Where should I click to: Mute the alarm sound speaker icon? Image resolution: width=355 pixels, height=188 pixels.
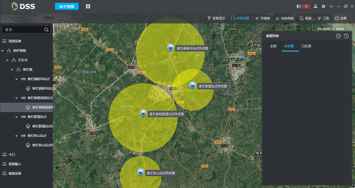[299, 6]
